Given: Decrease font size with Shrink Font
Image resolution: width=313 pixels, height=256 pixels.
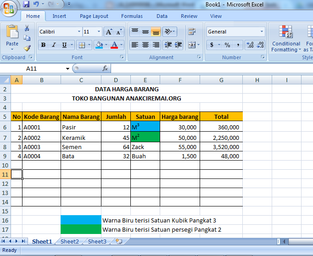Looking at the screenshot, I should [x=119, y=32].
